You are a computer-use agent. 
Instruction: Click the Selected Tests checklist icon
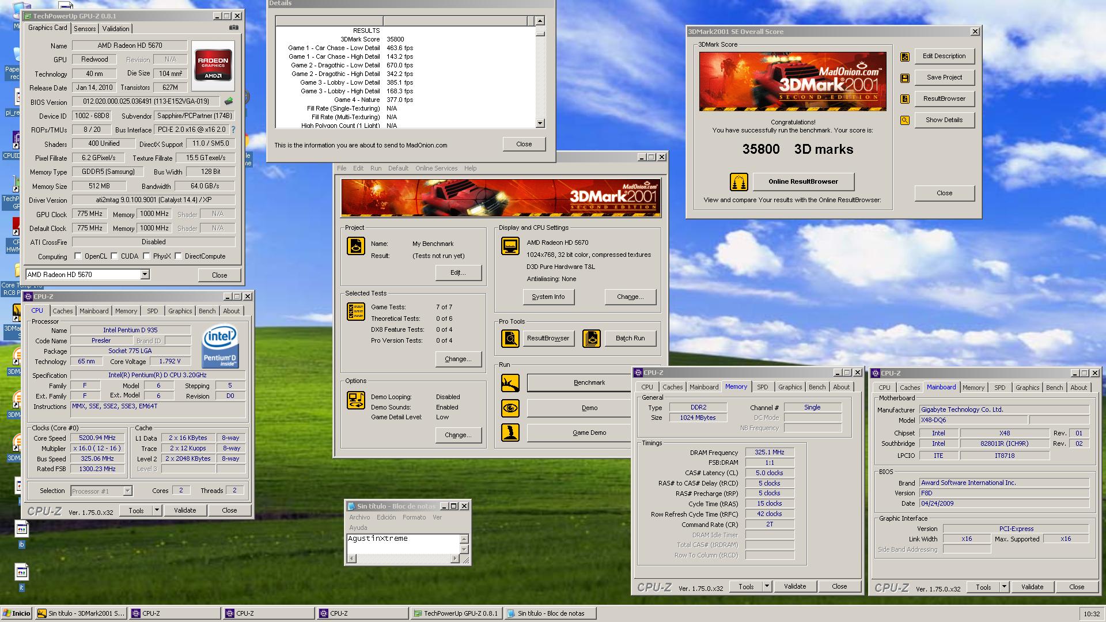(x=355, y=312)
